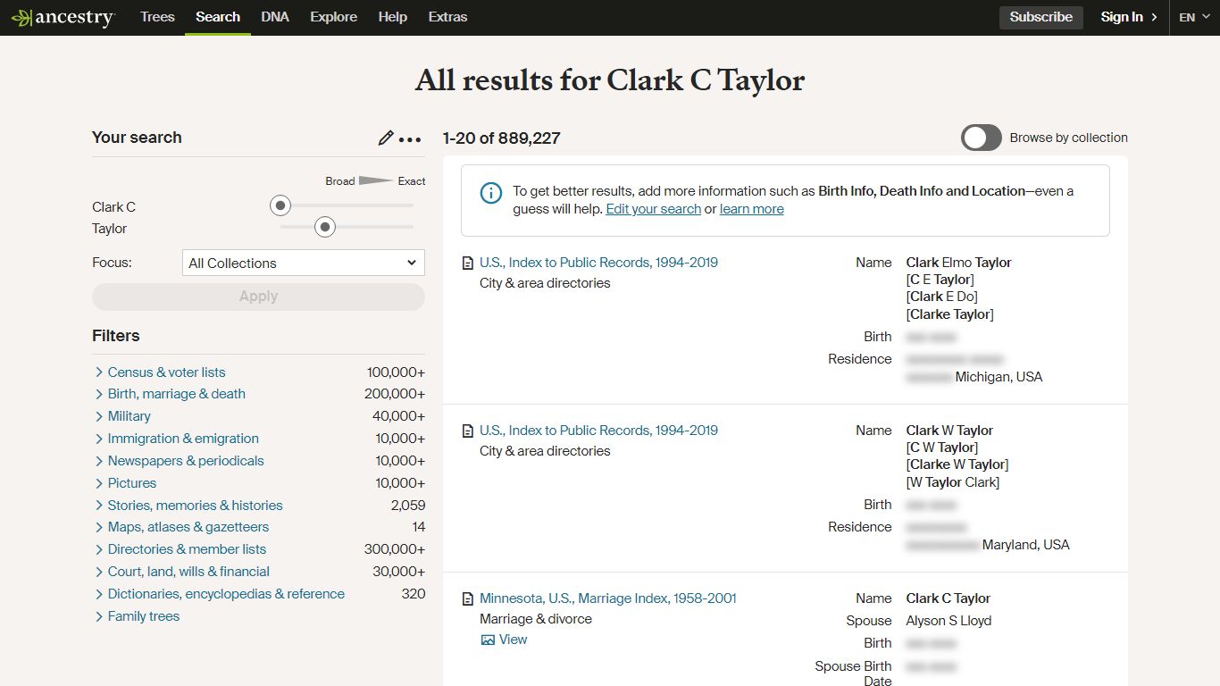Toggle Browse by collection switch
The width and height of the screenshot is (1220, 686).
982,138
